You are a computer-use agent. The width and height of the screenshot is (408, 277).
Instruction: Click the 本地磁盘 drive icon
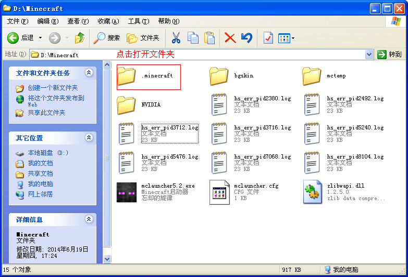(x=20, y=153)
